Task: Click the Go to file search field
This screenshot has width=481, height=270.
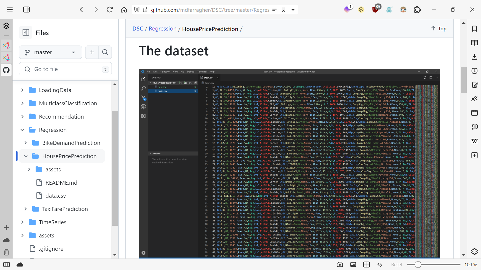Action: click(x=65, y=69)
